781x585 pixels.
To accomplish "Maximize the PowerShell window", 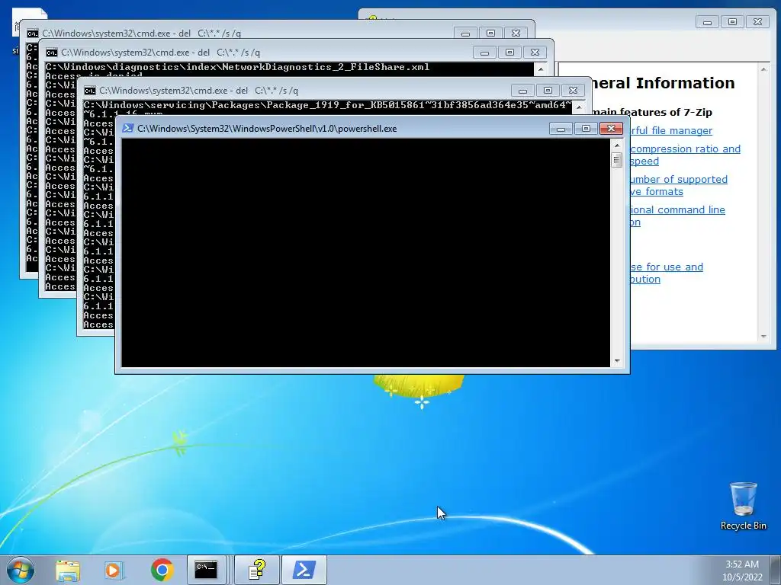I will [x=586, y=129].
